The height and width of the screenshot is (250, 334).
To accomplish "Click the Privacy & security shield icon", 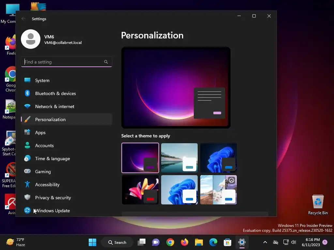I will (27, 197).
